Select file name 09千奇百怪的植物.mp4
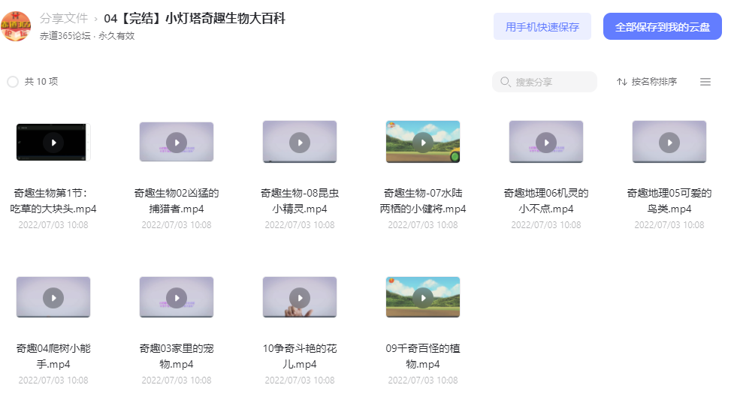This screenshot has width=731, height=400. 423,356
